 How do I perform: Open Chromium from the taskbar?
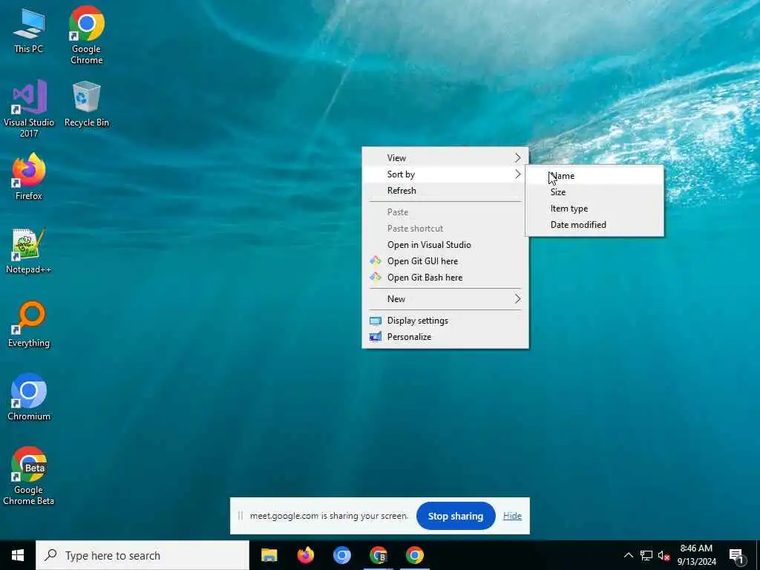[x=341, y=555]
